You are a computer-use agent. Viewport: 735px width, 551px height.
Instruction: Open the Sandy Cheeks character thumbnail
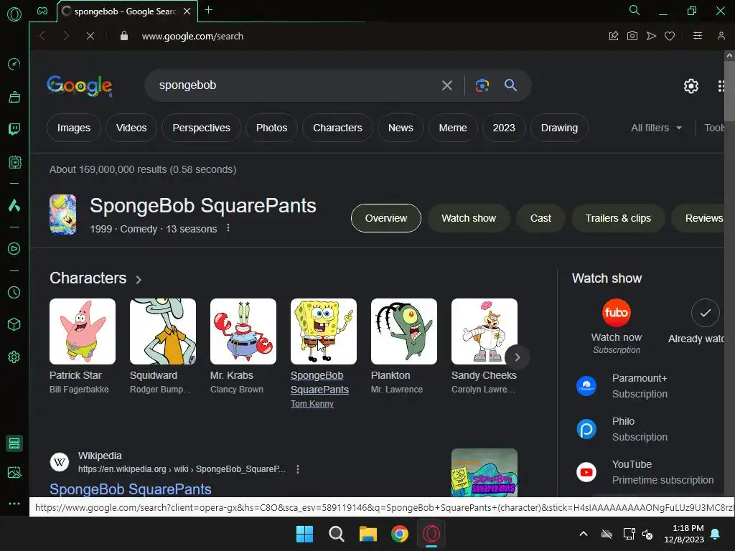(x=484, y=331)
